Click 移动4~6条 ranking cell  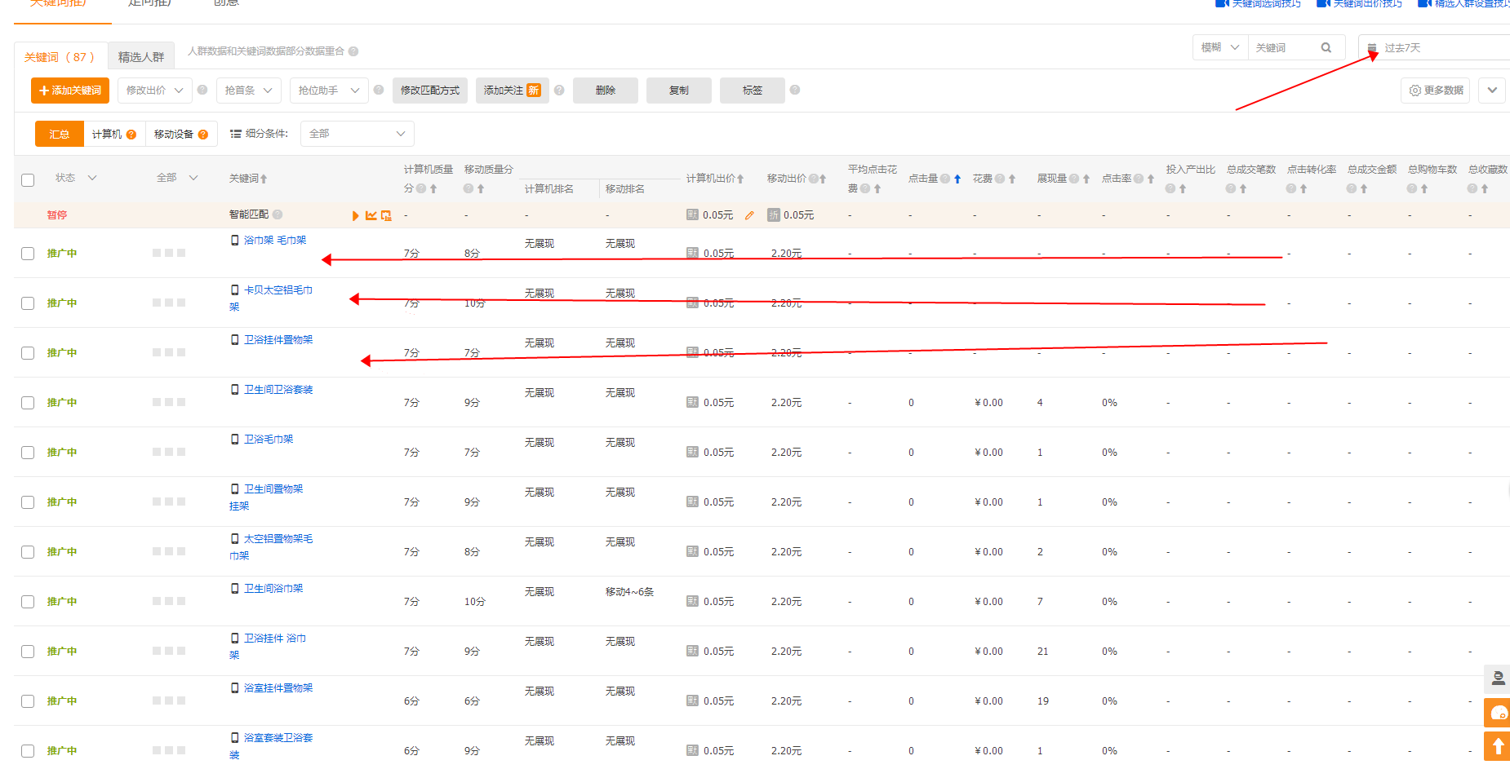point(629,592)
